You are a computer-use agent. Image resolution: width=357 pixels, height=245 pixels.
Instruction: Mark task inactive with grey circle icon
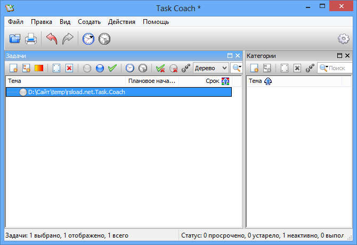click(x=87, y=68)
